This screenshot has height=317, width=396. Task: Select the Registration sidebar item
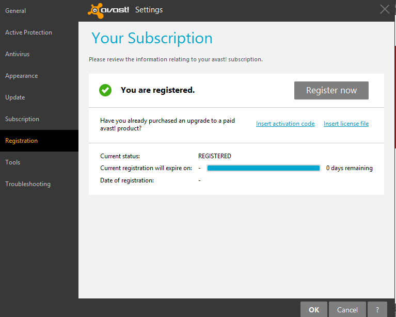pyautogui.click(x=39, y=141)
